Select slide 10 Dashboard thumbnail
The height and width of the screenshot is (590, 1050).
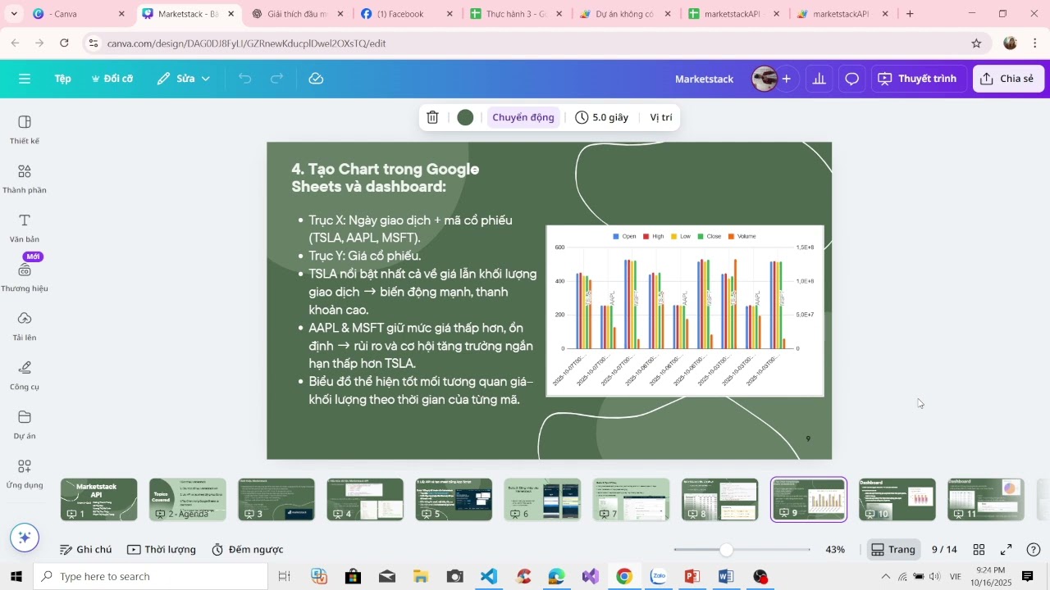tap(897, 500)
